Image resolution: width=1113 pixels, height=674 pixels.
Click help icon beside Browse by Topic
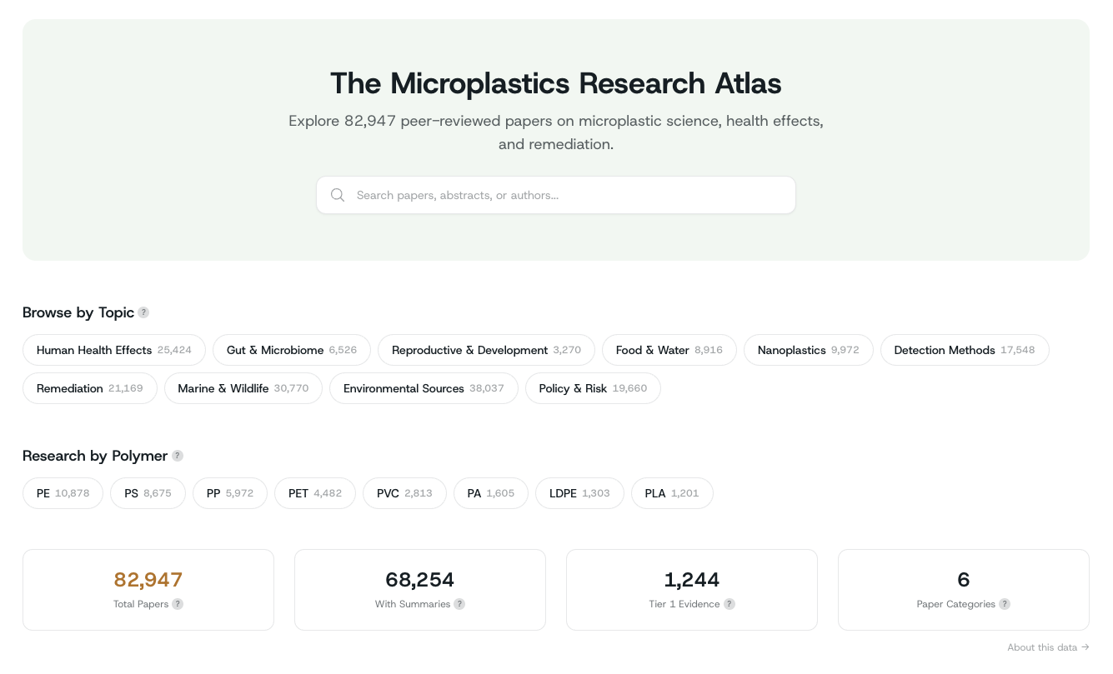coord(143,312)
